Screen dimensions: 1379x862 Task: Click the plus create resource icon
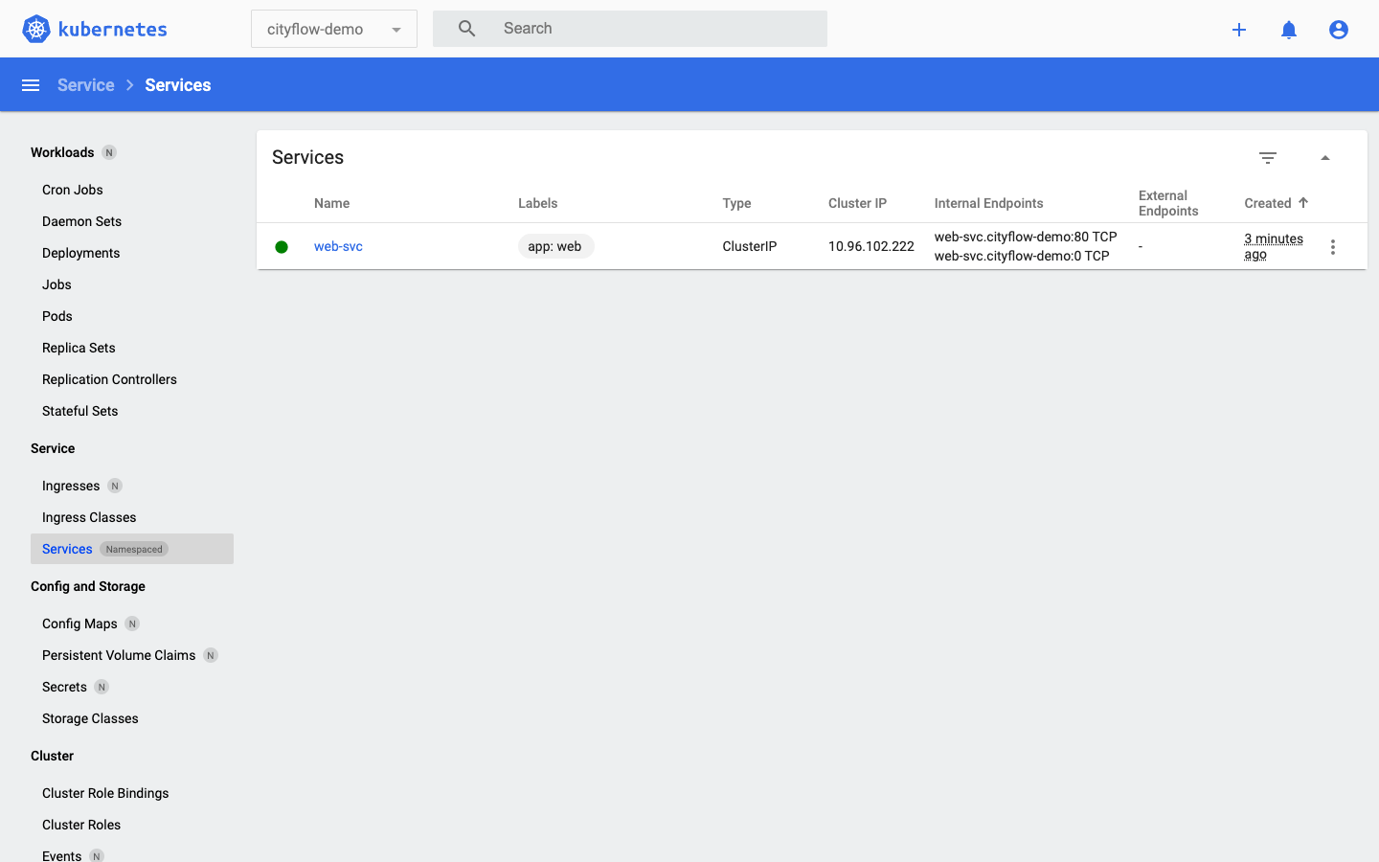(x=1239, y=30)
